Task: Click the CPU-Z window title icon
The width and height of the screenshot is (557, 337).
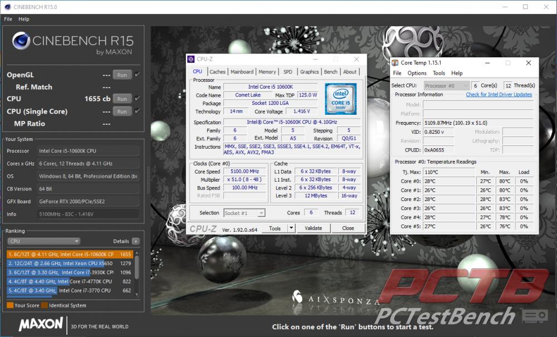Action: pos(191,59)
